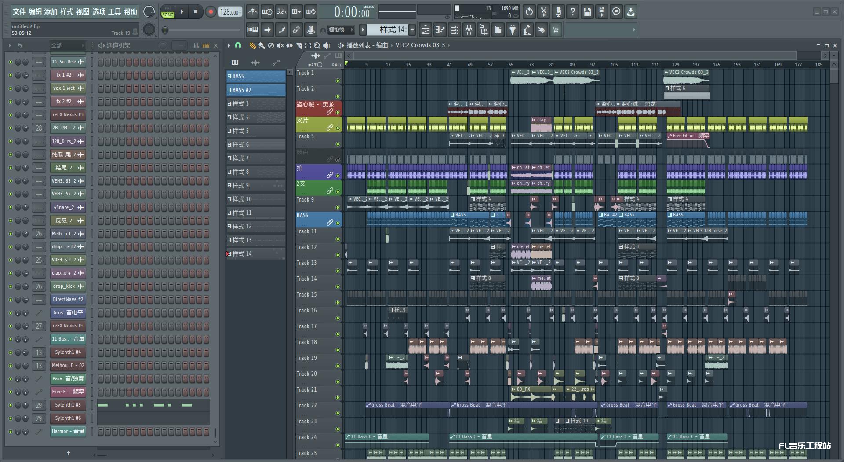This screenshot has height=462, width=844.
Task: Mute Track 1 using its green light
Action: [x=338, y=81]
